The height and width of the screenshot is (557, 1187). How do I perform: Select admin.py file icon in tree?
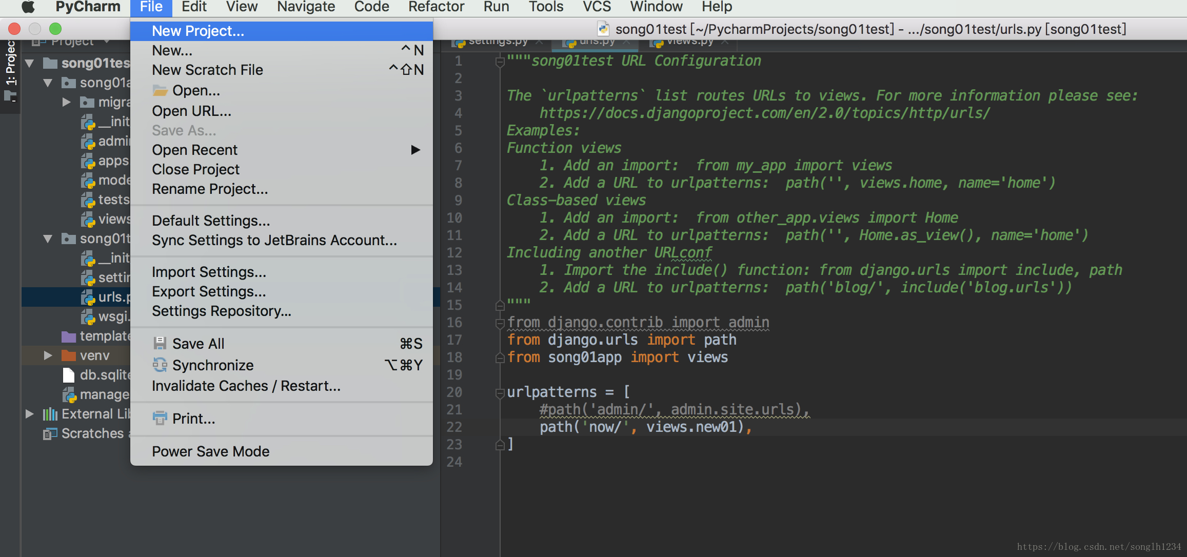click(88, 142)
